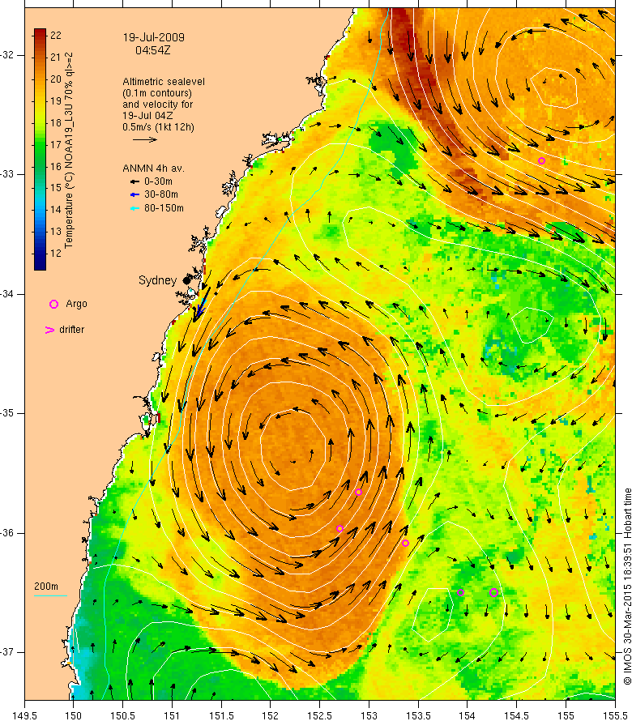Click the '200m' isobath label
632x721 pixels.
point(46,587)
